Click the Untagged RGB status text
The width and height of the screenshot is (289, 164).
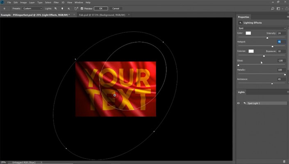(x=24, y=162)
